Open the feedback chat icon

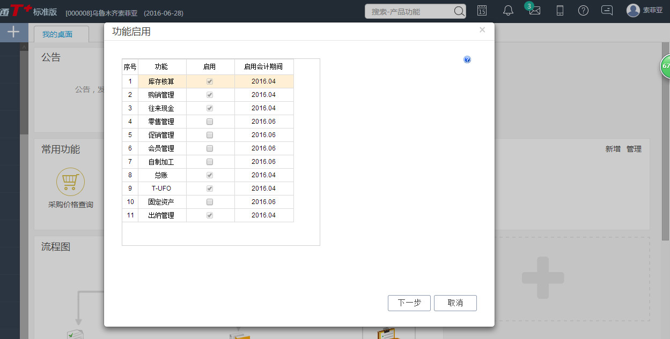click(607, 10)
